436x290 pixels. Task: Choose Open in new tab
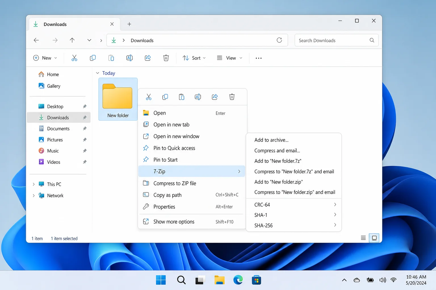192,125
